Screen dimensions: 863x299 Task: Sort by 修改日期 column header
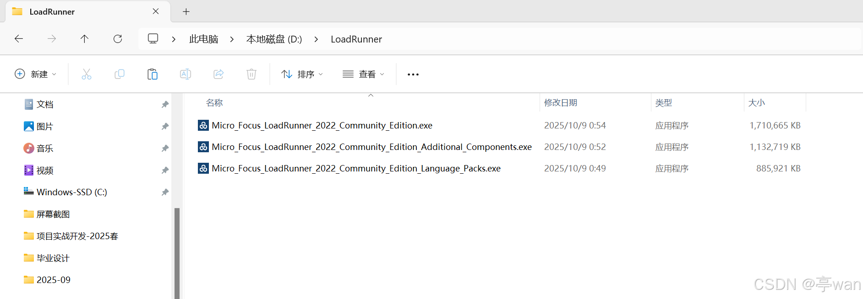coord(561,103)
